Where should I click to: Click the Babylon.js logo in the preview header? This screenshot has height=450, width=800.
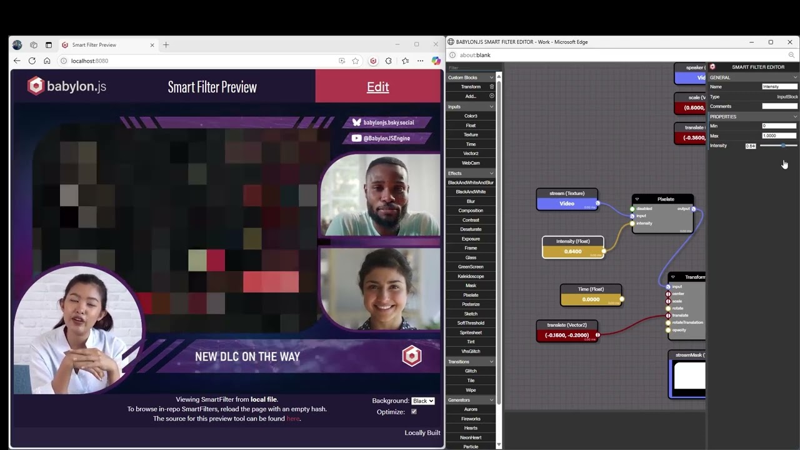tap(67, 86)
